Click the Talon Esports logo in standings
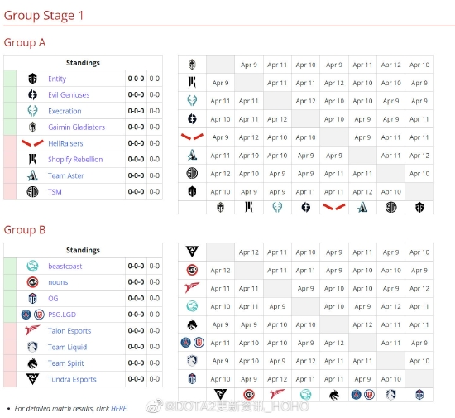The image size is (455, 418). coord(32,330)
